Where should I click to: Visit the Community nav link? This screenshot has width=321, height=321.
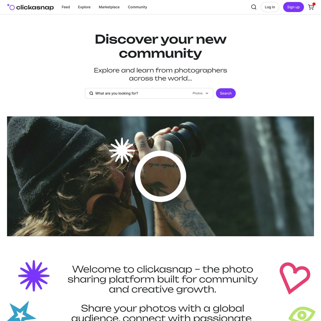click(137, 7)
